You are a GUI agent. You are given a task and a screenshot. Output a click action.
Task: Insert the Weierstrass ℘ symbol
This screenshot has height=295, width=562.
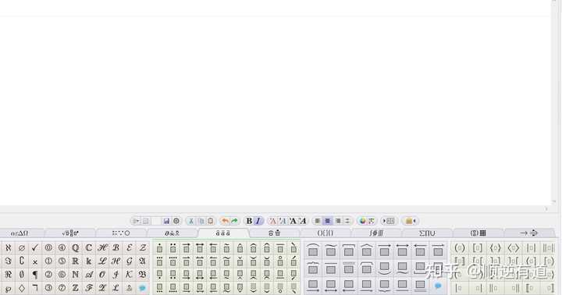[x=9, y=288]
